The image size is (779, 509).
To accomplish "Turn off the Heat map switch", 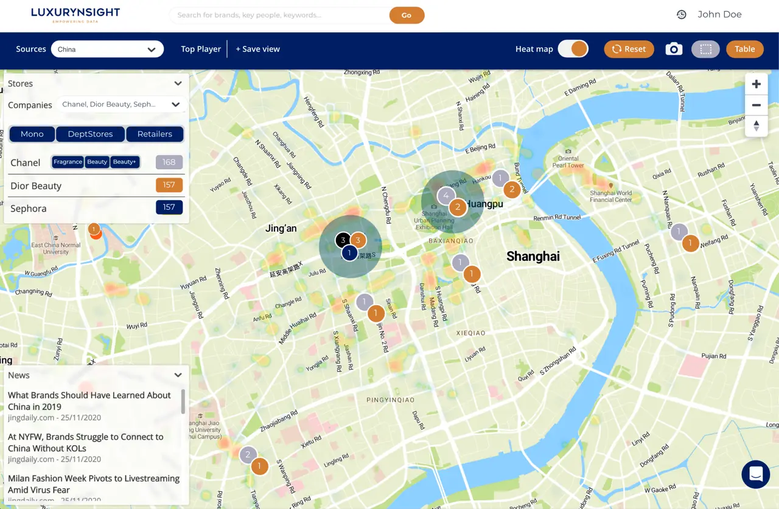I will pos(573,49).
